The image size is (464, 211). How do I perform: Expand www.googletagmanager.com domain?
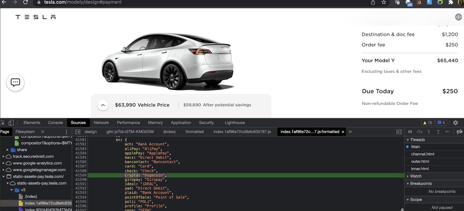4,170
